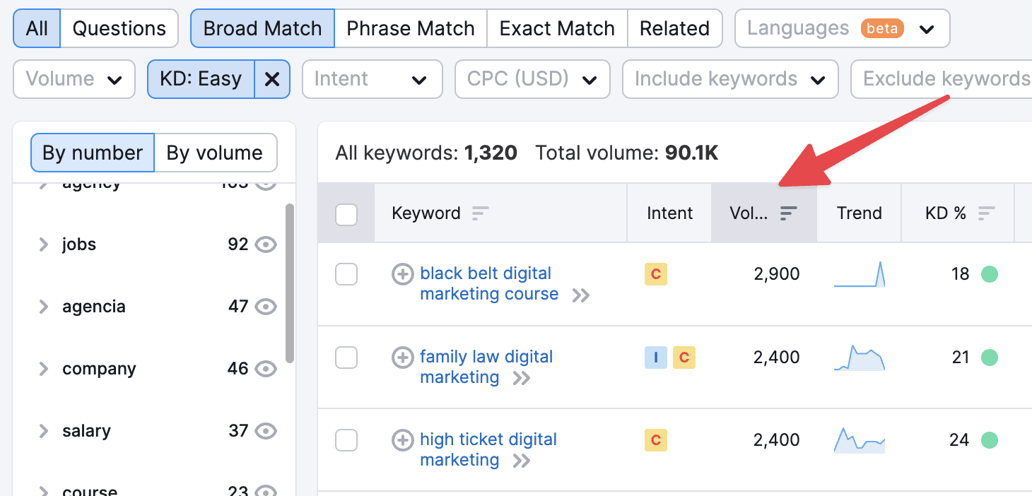
Task: Switch to the Phrase Match tab
Action: tap(410, 28)
